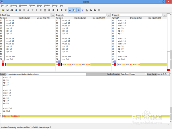Browse for file A with ellipsis button
This screenshot has height=129, width=172.
pos(53,15)
